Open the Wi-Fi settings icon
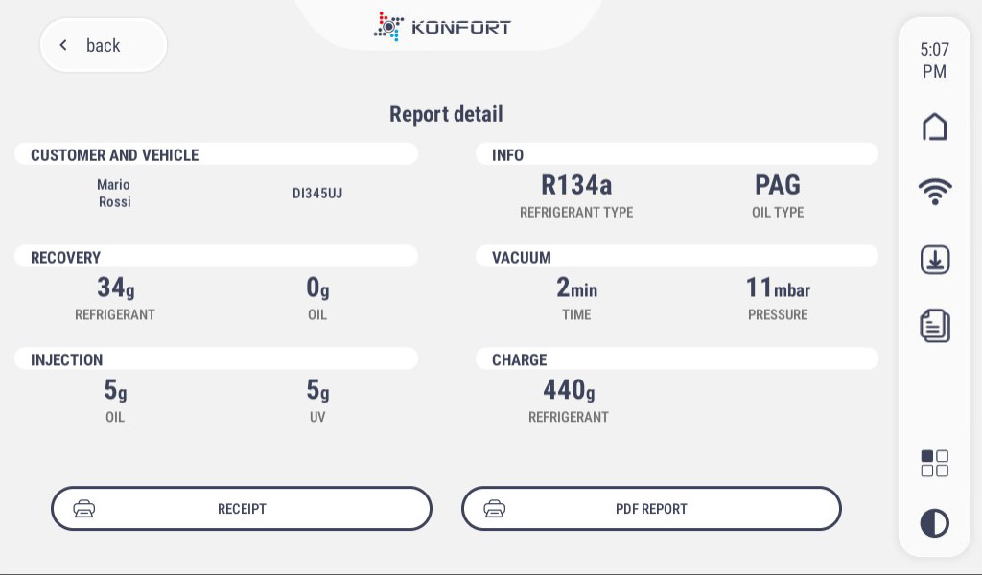 click(x=934, y=192)
